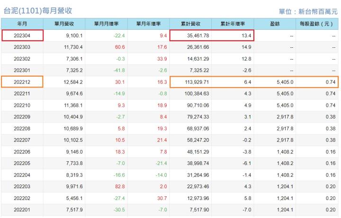Click EPS 0.20 in the 202201 row
The height and width of the screenshot is (218, 341).
tap(331, 210)
